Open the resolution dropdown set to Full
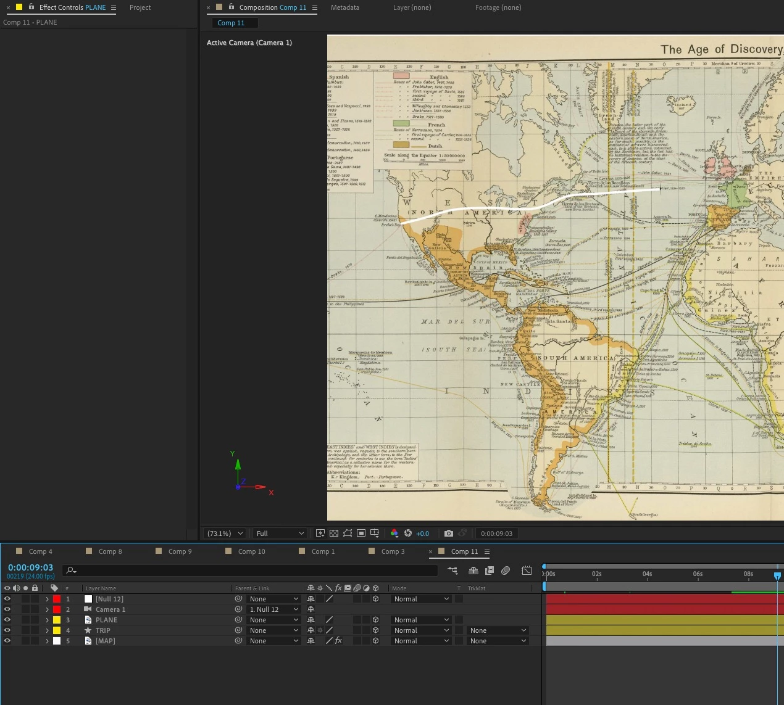This screenshot has height=705, width=784. (280, 534)
